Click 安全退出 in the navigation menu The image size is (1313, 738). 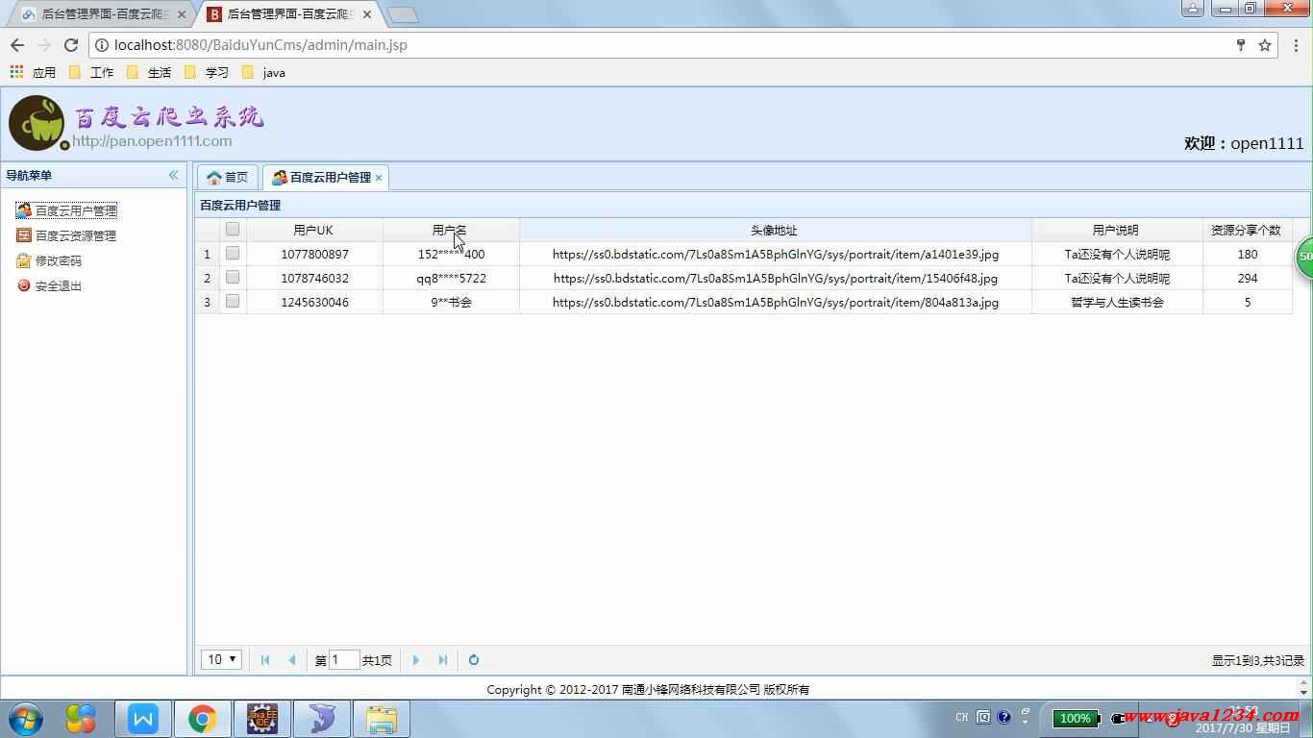(x=49, y=285)
